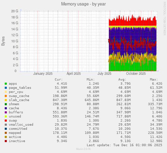Select the 'vmalloc_used' legend label
Viewport: 167px width, 153px height.
tap(21, 125)
